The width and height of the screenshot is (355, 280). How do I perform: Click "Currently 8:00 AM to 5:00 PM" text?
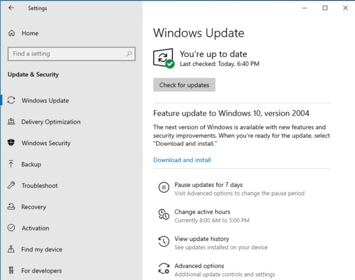click(x=212, y=220)
